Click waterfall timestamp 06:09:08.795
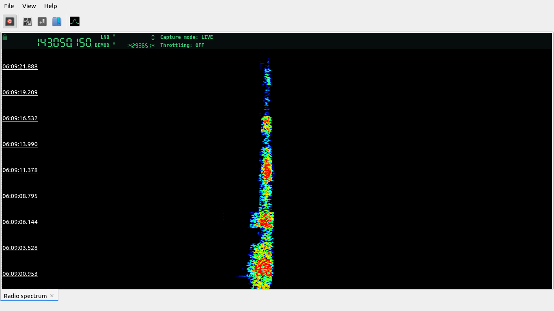 pyautogui.click(x=20, y=196)
